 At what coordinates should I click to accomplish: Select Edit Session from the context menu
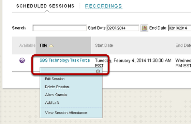[x=55, y=79]
